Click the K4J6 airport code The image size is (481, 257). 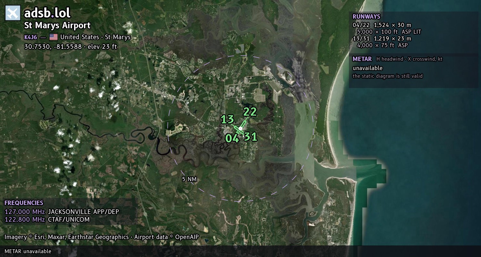(30, 37)
